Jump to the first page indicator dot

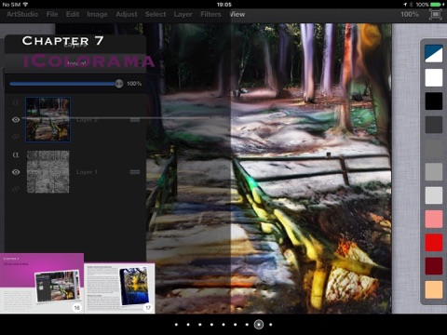pyautogui.click(x=176, y=325)
